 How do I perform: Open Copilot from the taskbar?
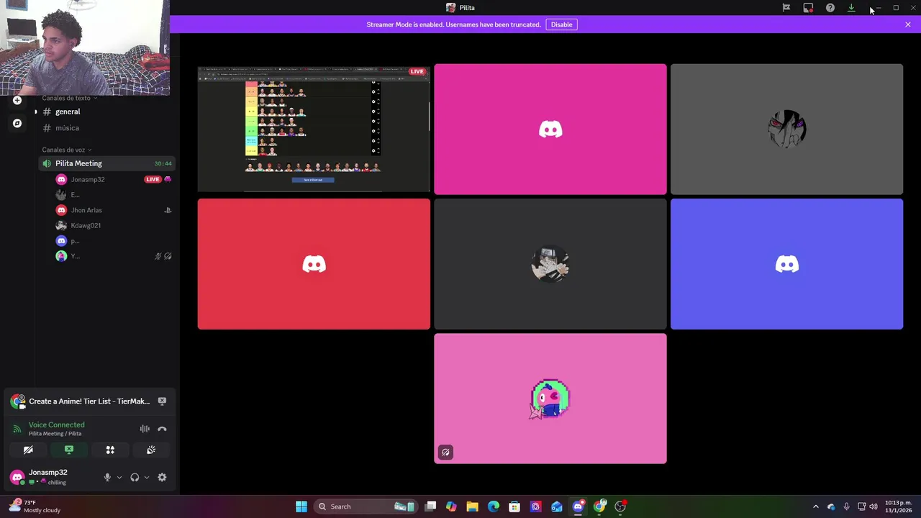click(451, 506)
